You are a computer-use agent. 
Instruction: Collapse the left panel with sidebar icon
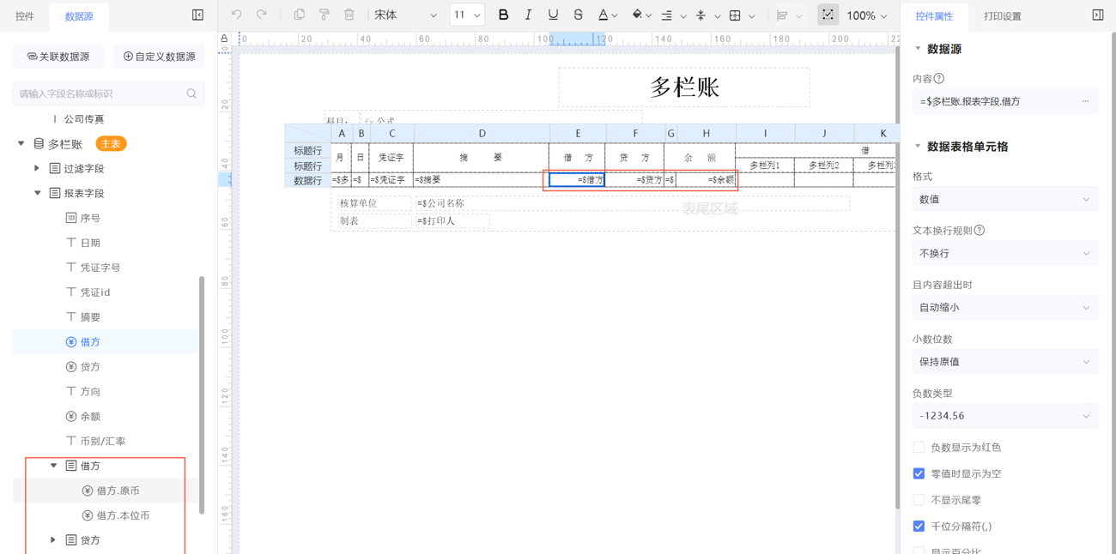tap(197, 15)
